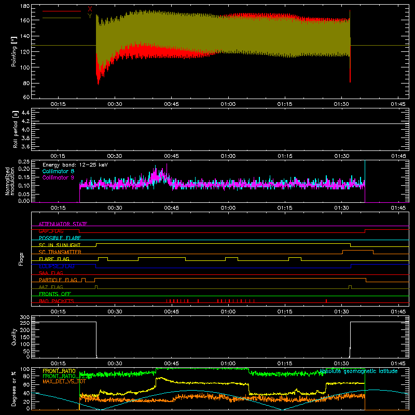Select the olive Y legend letter
This screenshot has width=415, height=415.
coord(90,16)
